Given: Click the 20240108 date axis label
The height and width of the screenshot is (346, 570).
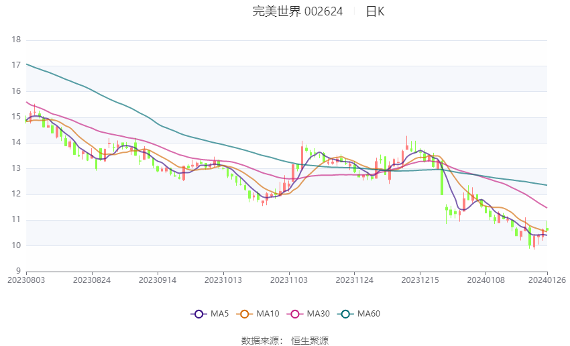Looking at the screenshot, I should click(x=486, y=280).
